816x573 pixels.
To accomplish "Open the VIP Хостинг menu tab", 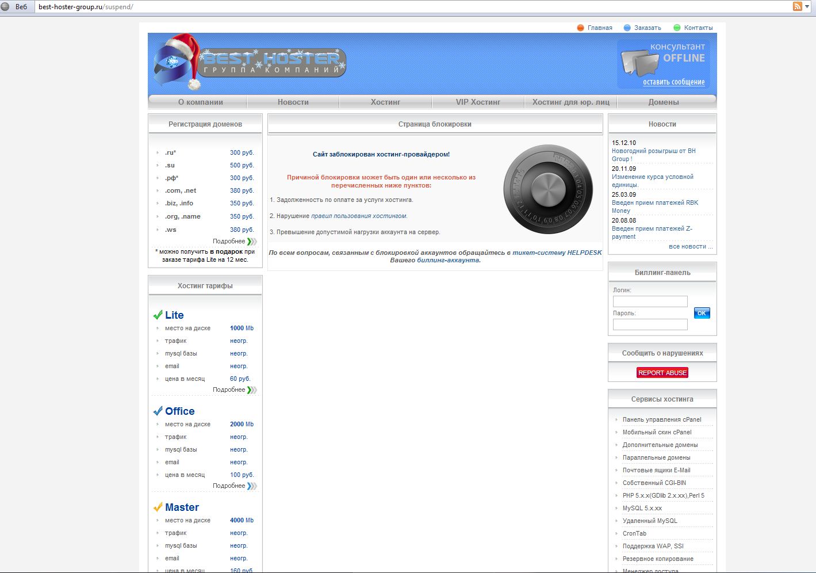I will point(478,102).
